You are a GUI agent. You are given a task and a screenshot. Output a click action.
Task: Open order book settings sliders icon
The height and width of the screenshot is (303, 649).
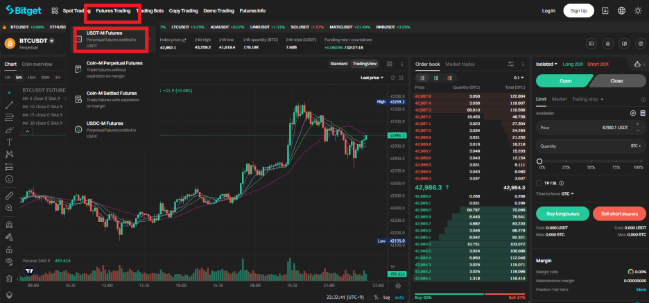pyautogui.click(x=511, y=64)
